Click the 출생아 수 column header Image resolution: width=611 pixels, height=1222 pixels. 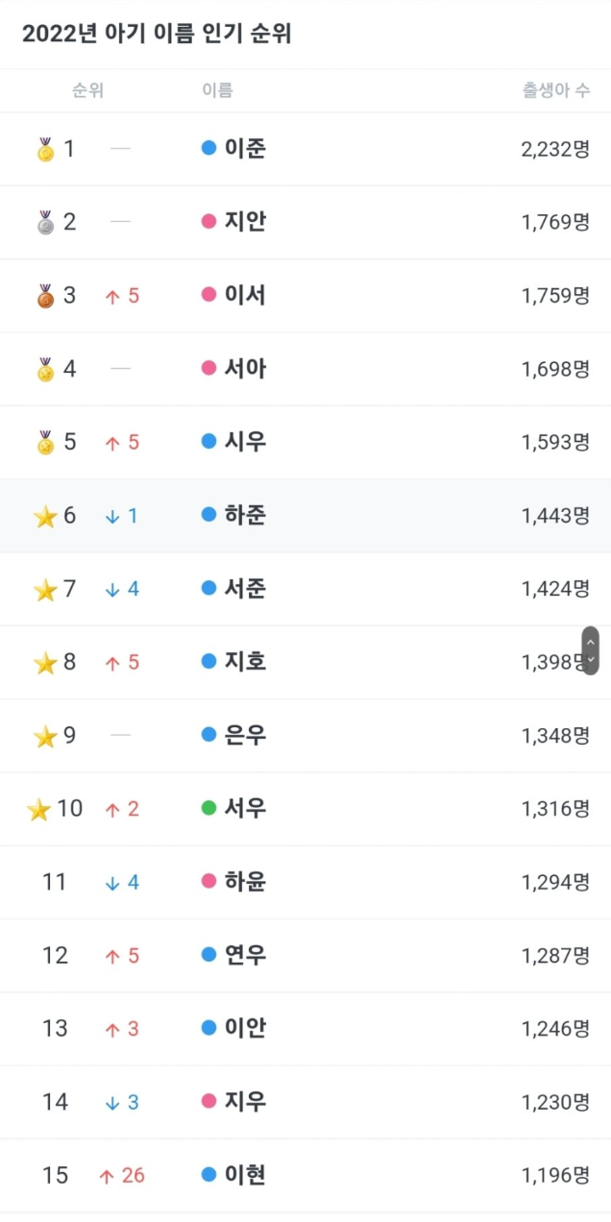(x=556, y=91)
